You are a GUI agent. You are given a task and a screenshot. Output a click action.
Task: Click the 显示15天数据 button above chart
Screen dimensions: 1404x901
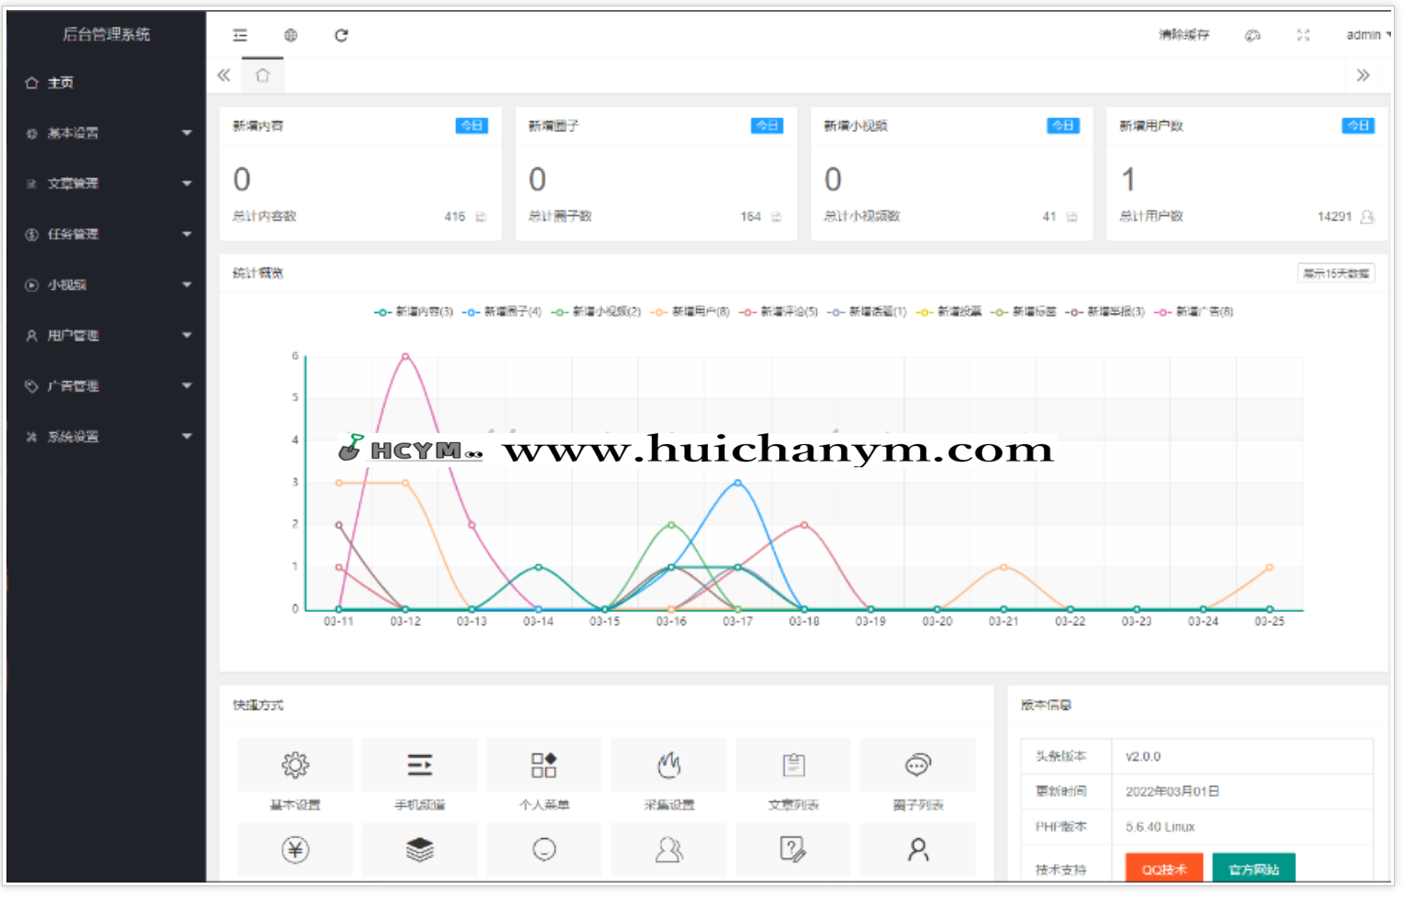point(1336,273)
